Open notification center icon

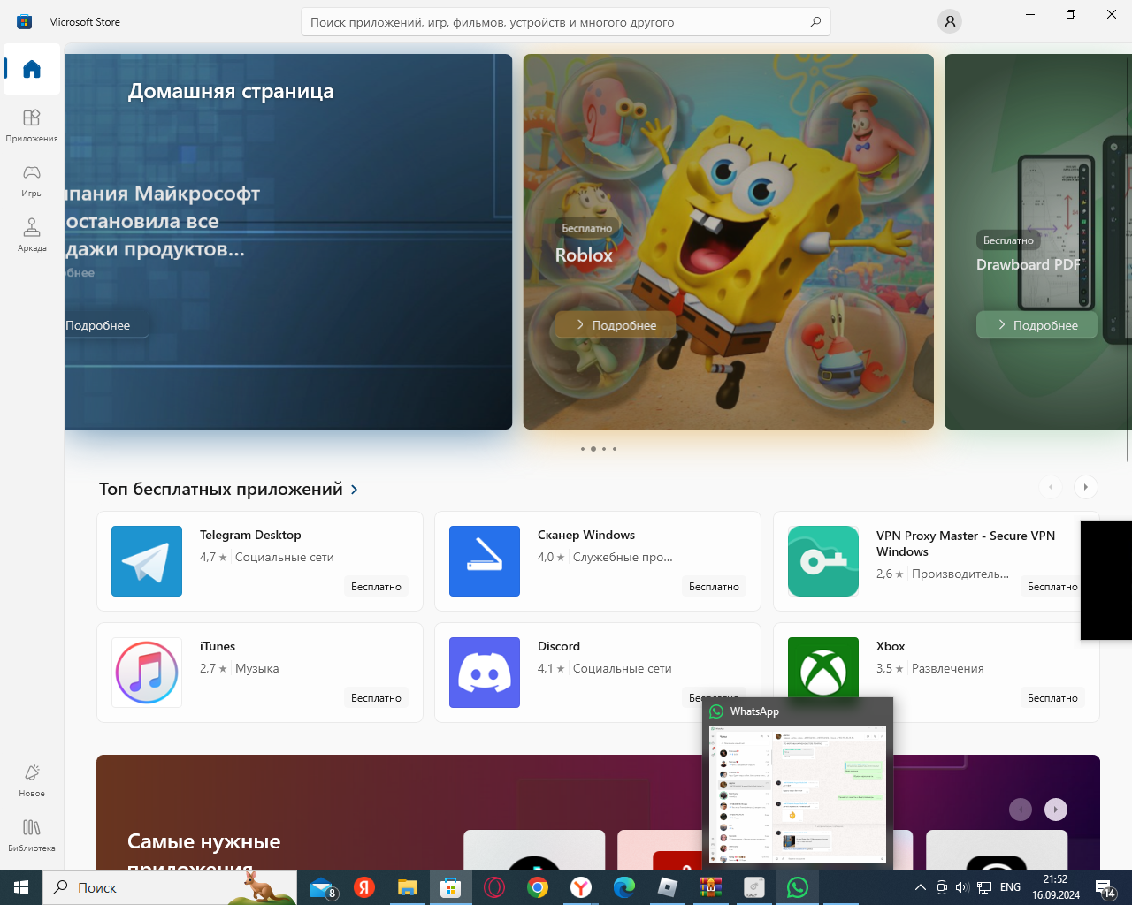point(1105,887)
